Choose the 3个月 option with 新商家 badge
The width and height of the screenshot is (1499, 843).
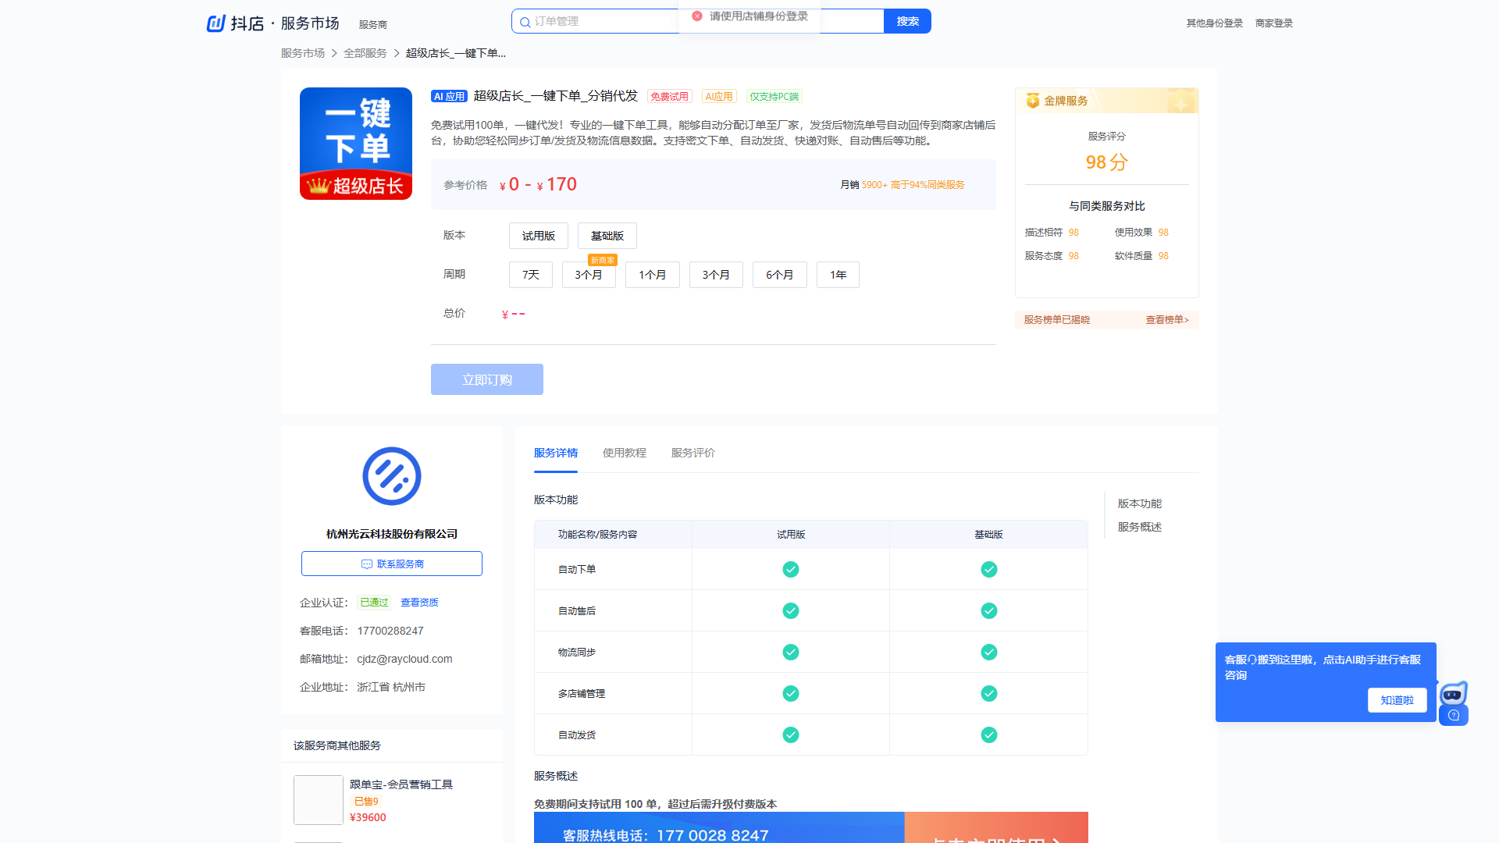point(589,275)
